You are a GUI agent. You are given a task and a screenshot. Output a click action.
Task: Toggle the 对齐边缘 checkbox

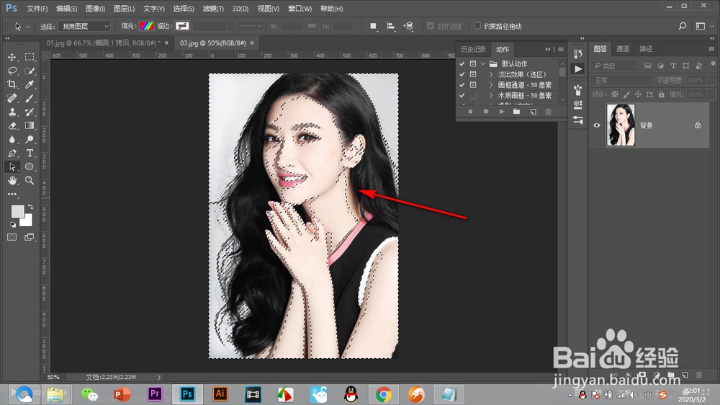(x=431, y=26)
